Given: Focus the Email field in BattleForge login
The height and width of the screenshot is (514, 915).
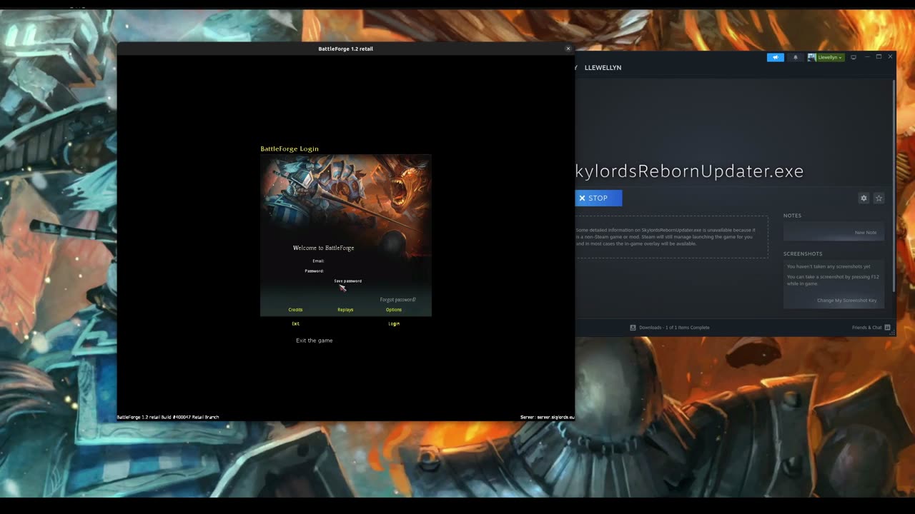Looking at the screenshot, I should click(x=361, y=261).
